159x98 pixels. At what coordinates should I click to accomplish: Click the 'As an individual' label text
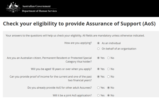(111, 43)
